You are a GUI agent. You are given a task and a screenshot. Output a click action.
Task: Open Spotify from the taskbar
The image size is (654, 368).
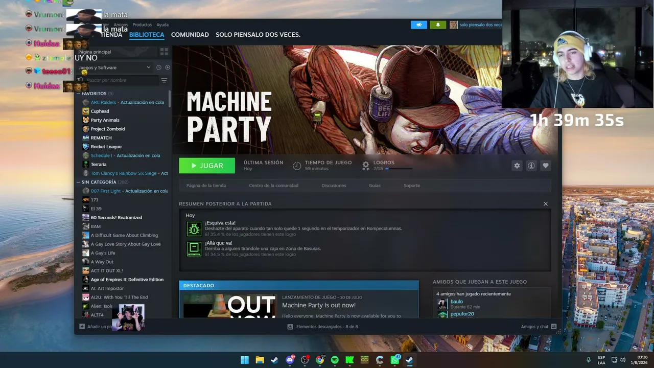click(335, 360)
